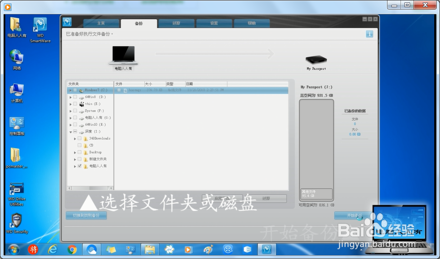Screen dimensions: 440x259
Task: Switch to the 主页 tab
Action: (101, 23)
